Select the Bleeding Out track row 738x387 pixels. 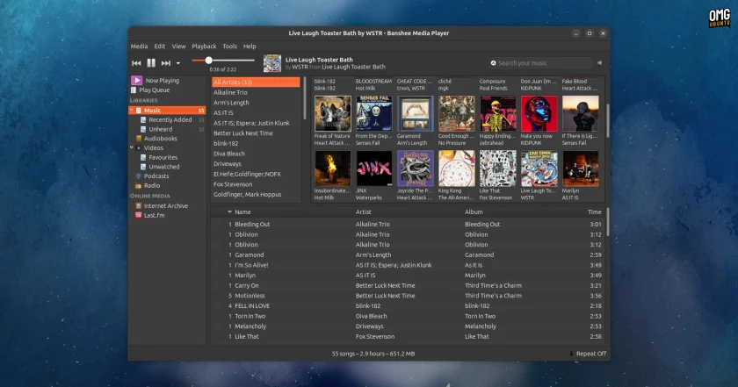(408, 225)
